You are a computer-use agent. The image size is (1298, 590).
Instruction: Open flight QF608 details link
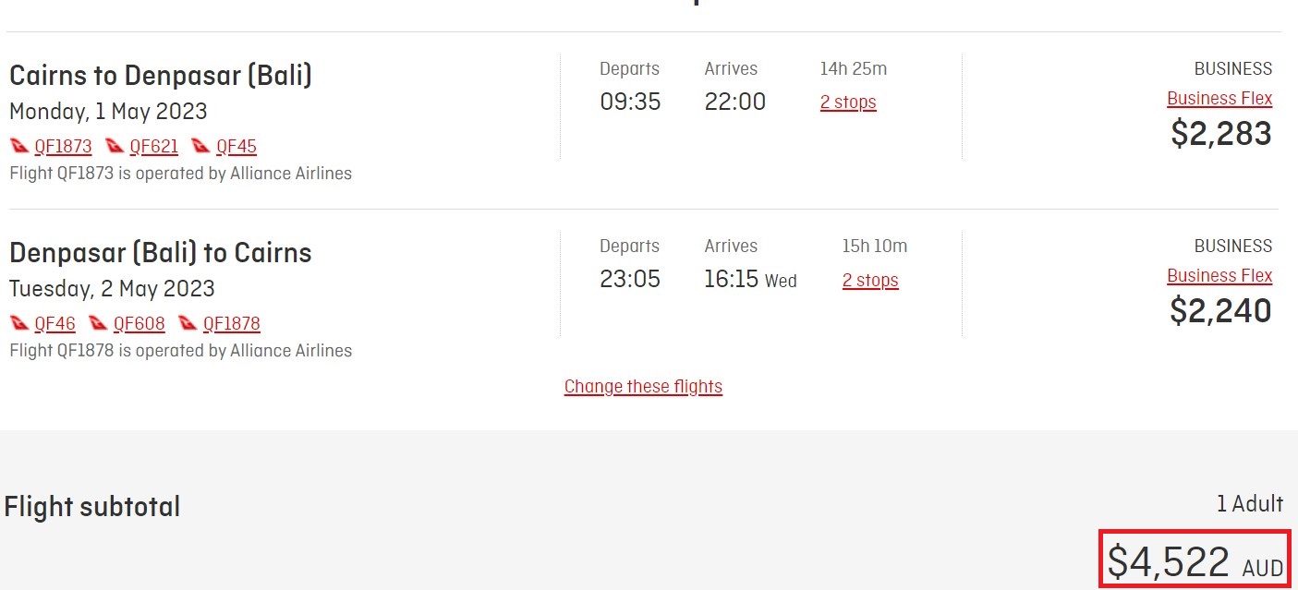coord(140,323)
